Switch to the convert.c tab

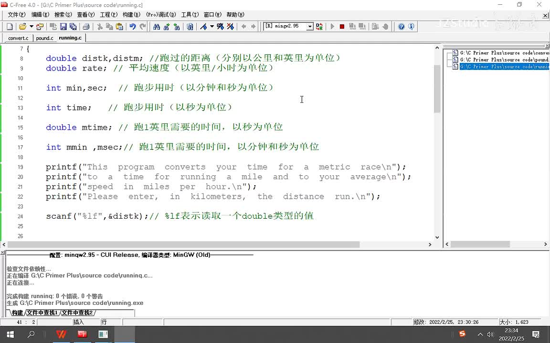pos(18,38)
